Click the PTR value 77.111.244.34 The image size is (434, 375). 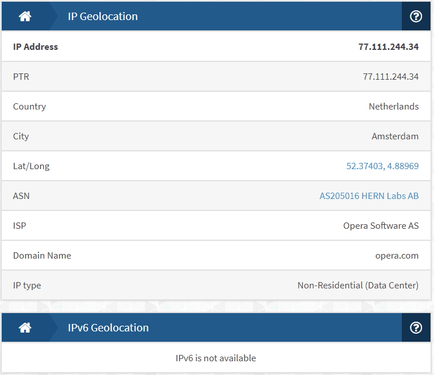(390, 76)
